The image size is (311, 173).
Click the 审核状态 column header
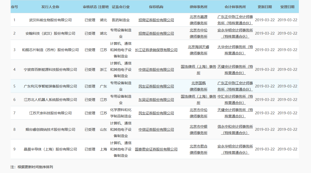pyautogui.click(x=90, y=7)
